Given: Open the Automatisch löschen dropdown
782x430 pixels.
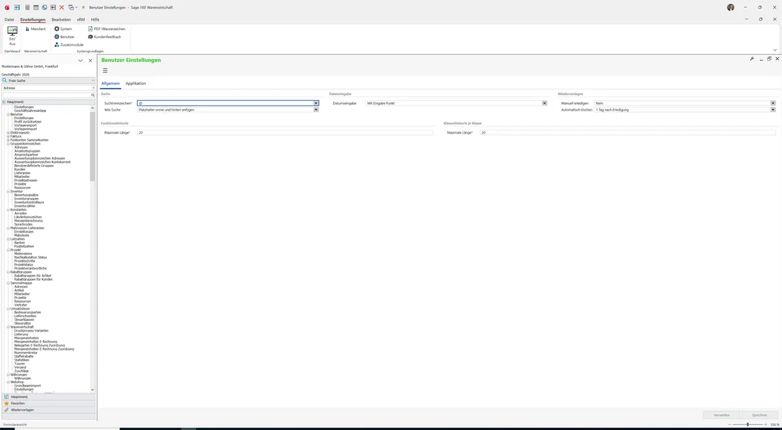Looking at the screenshot, I should 773,109.
